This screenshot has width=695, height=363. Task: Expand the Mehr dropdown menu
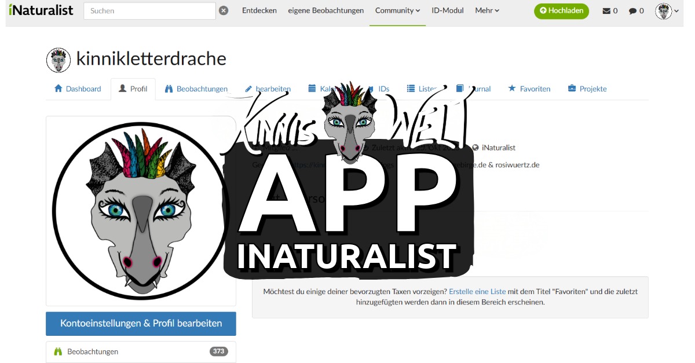(x=487, y=10)
